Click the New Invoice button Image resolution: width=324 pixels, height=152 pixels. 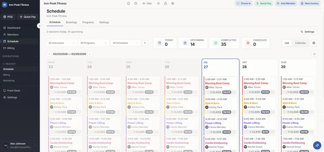309,4
